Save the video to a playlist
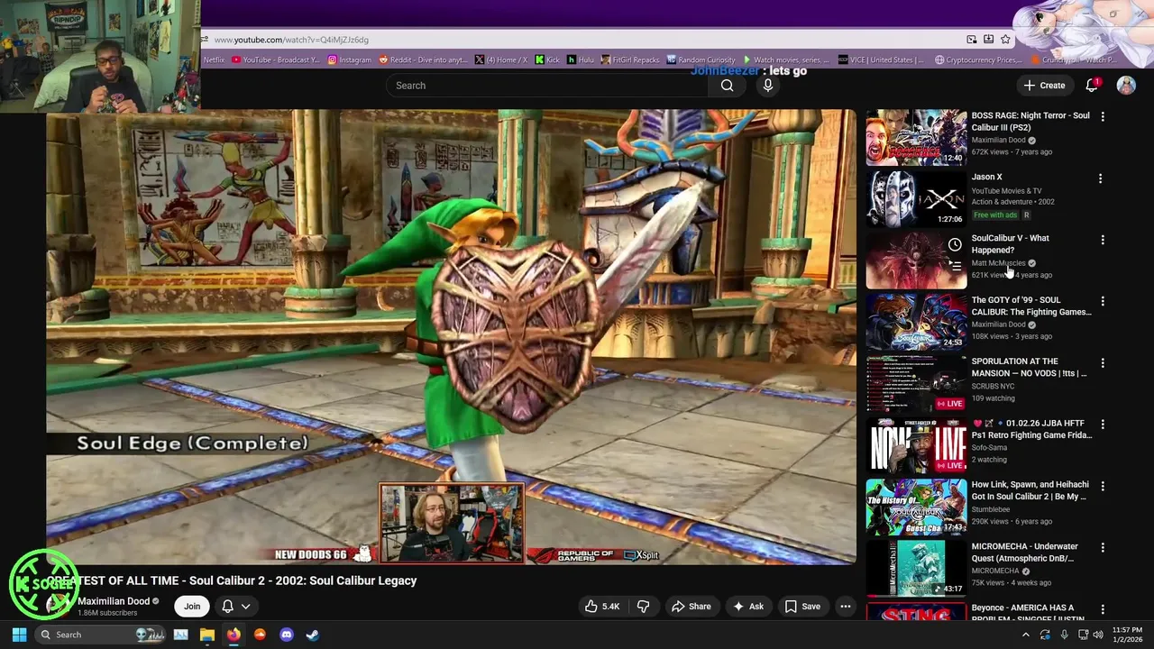The height and width of the screenshot is (649, 1154). (x=801, y=607)
